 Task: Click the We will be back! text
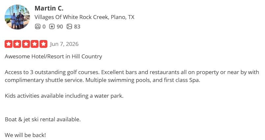coord(25,135)
